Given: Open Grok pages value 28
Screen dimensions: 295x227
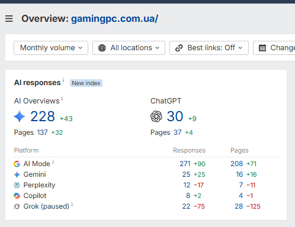Looking at the screenshot, I should click(239, 206).
